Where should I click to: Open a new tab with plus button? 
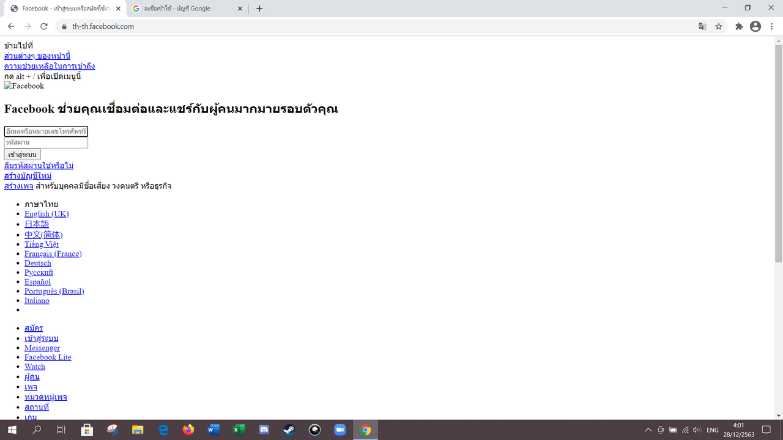click(x=259, y=9)
